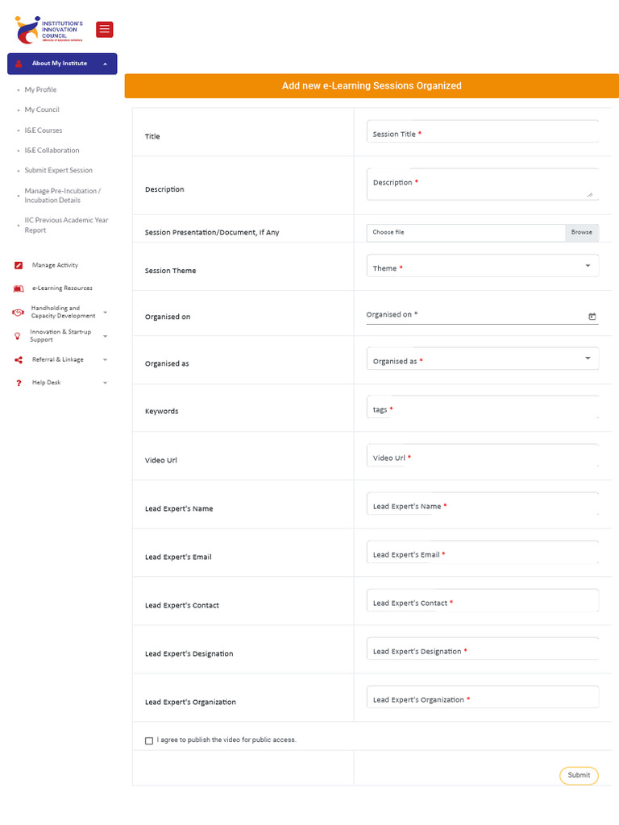Open the Organised as dropdown
The image size is (619, 825).
tap(482, 359)
